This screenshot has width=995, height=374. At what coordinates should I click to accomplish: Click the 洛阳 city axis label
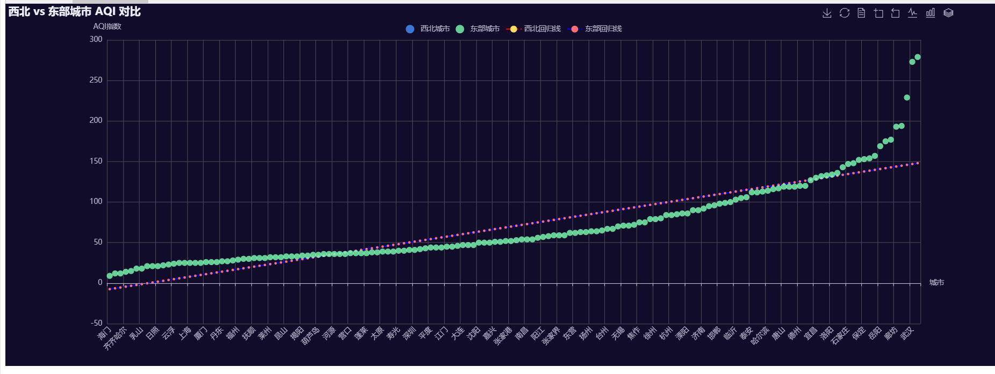826,333
